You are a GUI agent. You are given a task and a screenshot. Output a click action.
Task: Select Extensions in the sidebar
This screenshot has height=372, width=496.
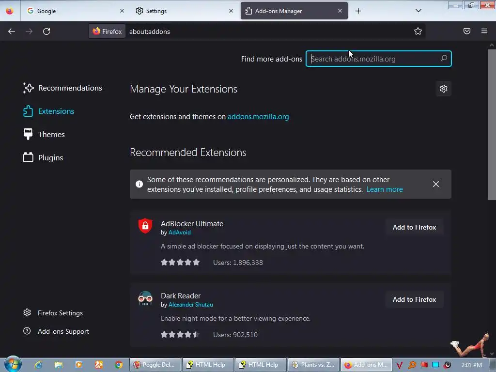(48, 111)
